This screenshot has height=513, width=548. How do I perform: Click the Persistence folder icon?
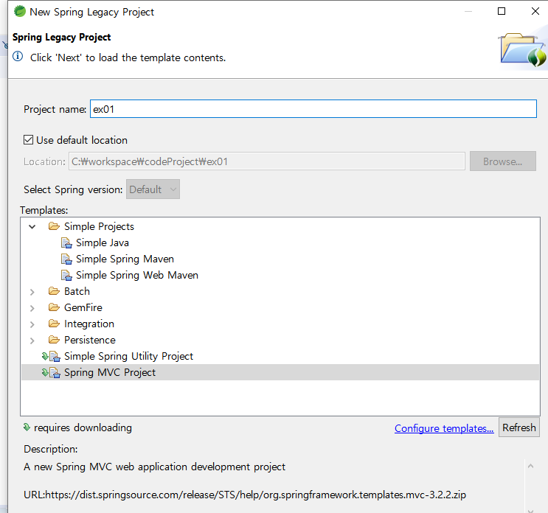pyautogui.click(x=54, y=340)
